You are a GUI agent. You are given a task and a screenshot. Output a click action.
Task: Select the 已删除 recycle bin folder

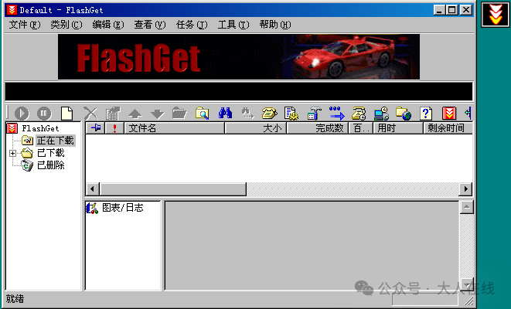(x=51, y=165)
